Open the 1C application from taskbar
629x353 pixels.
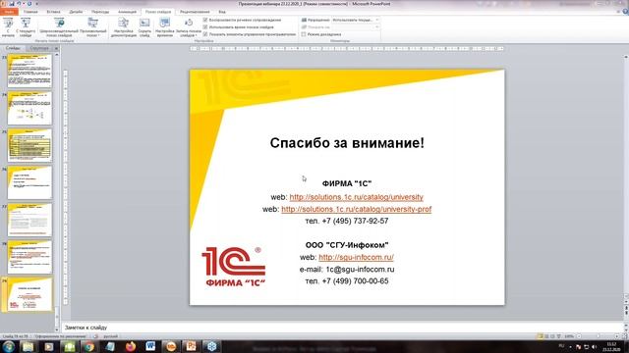click(171, 346)
